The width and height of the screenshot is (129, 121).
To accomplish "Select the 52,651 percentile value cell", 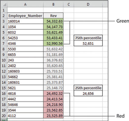I will pos(88,44).
